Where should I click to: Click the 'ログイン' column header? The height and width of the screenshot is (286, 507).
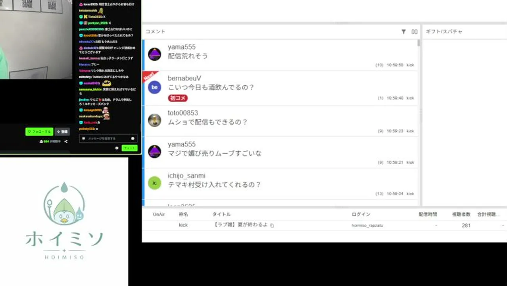point(361,214)
